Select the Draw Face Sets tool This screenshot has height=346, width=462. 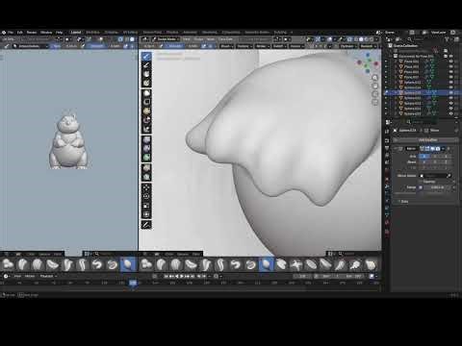click(x=146, y=84)
